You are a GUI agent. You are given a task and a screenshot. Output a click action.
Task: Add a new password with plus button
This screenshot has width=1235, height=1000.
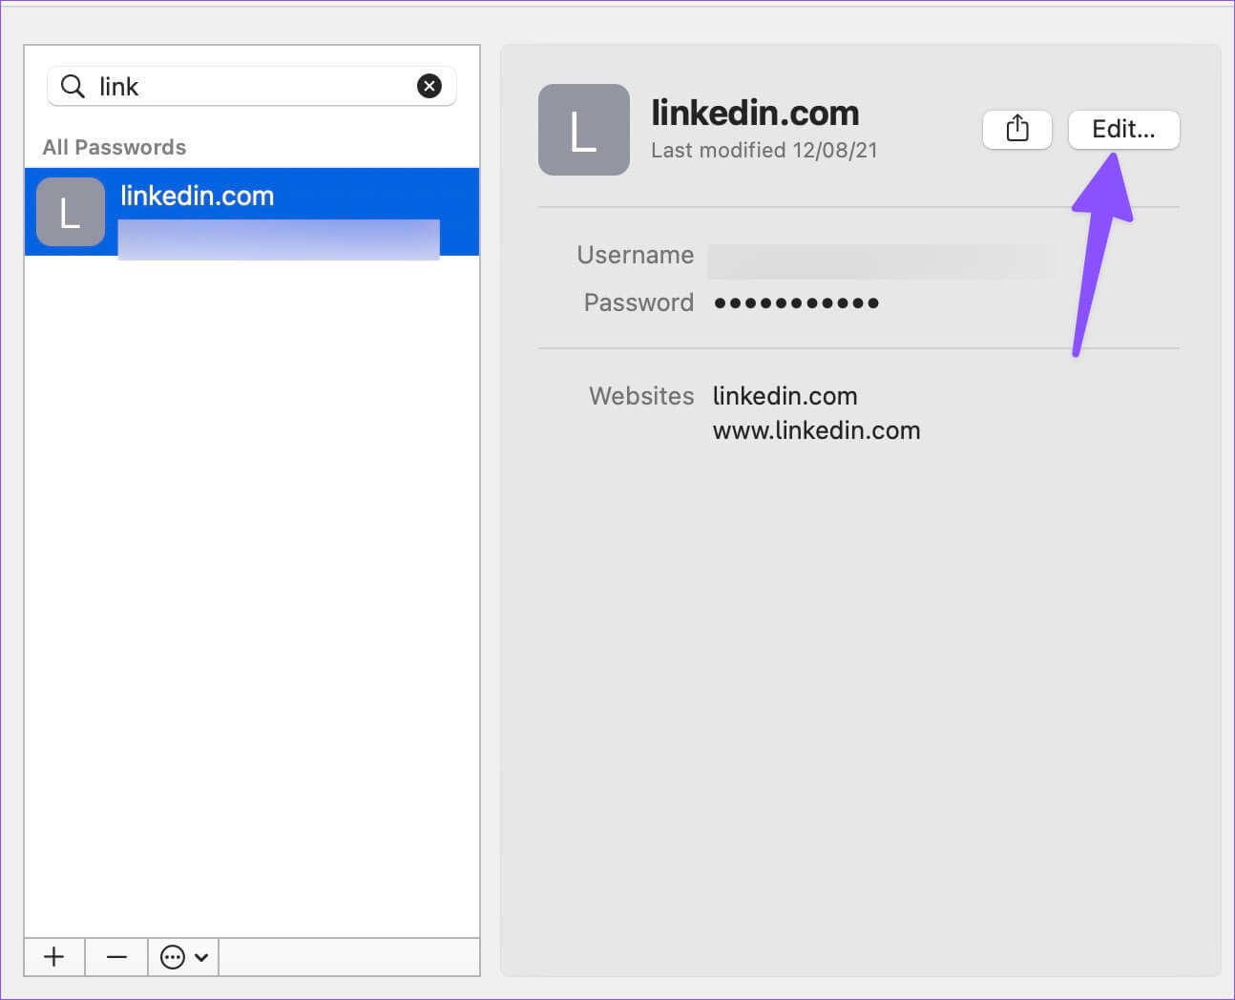[54, 956]
